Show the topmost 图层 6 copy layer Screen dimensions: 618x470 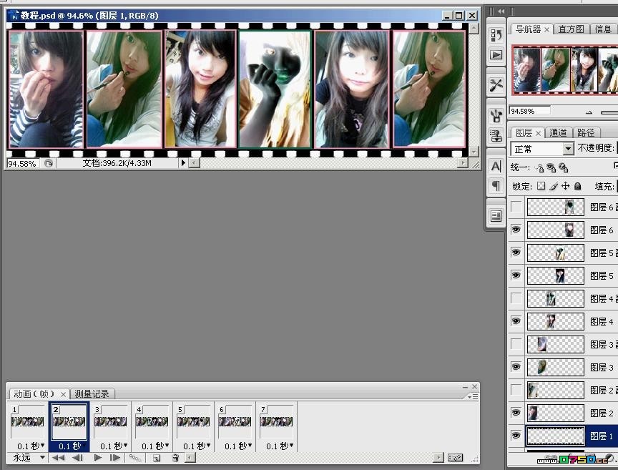516,207
